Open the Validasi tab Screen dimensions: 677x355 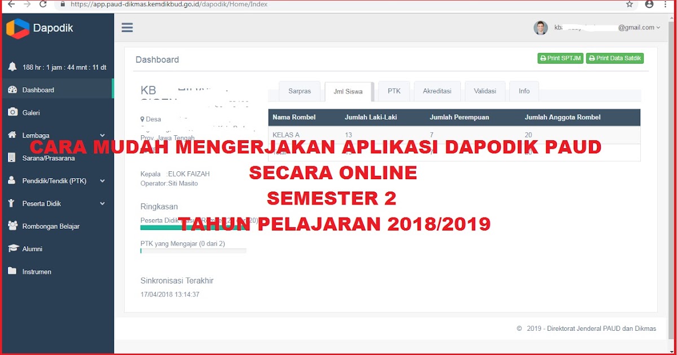(485, 91)
